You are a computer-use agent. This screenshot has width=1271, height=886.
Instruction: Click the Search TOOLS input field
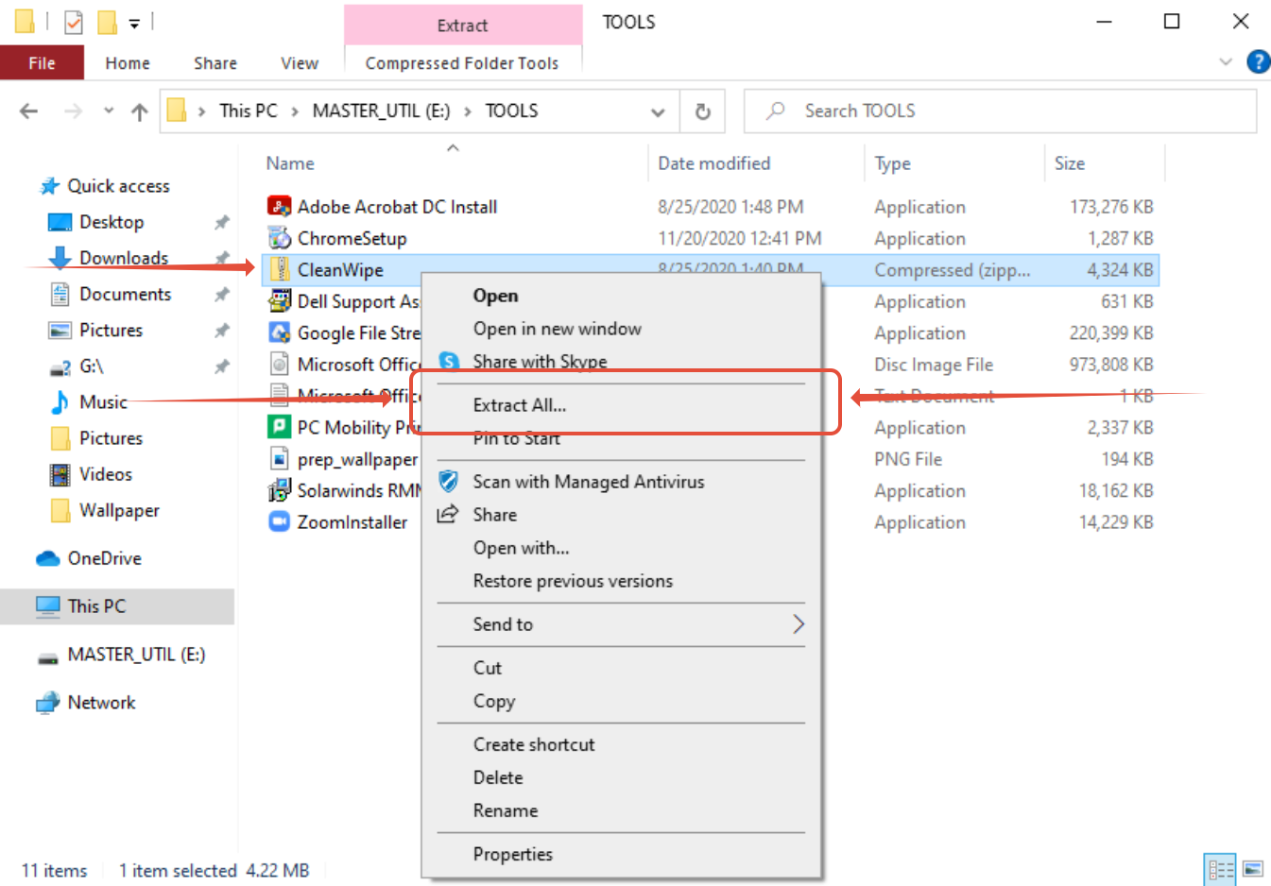pos(1001,111)
